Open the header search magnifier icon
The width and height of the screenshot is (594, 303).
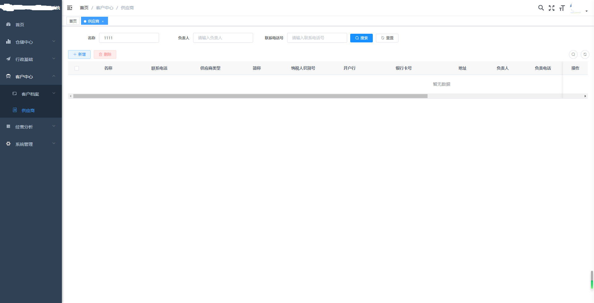(x=541, y=8)
